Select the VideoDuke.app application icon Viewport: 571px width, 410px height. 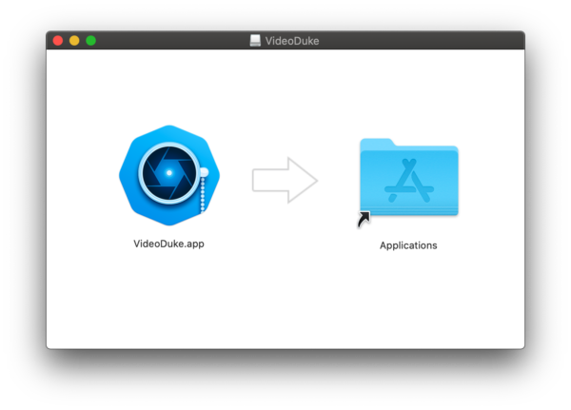[x=169, y=175]
